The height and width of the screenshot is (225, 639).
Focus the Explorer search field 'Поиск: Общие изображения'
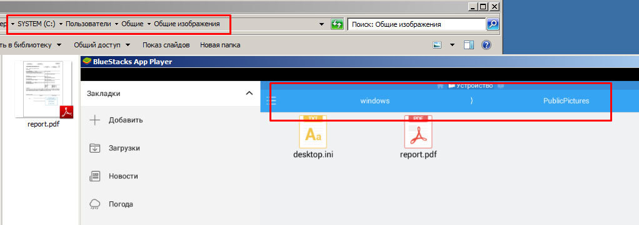coord(416,24)
